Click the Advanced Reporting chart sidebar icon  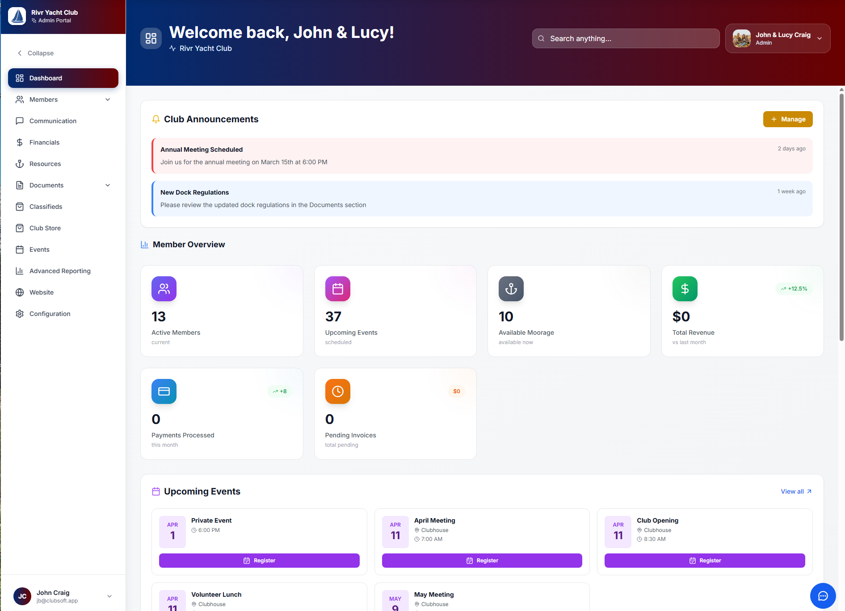coord(20,271)
